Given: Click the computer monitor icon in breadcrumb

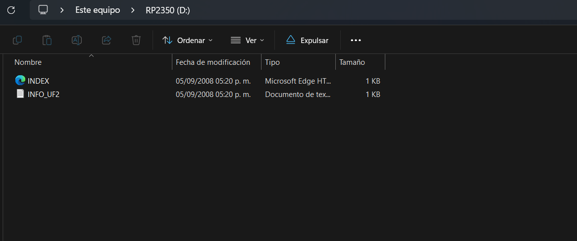Looking at the screenshot, I should point(43,10).
